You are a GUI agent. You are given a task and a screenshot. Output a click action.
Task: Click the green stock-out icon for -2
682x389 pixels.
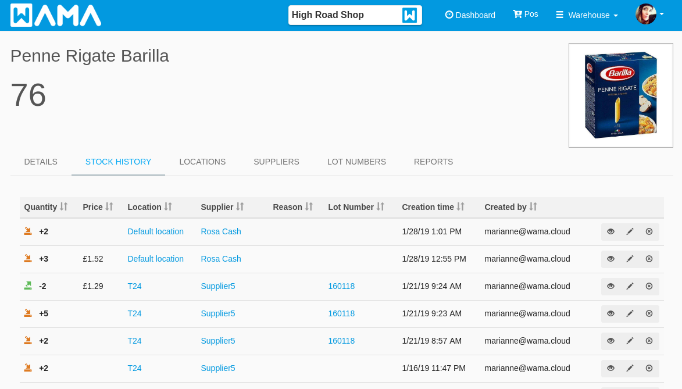[28, 286]
